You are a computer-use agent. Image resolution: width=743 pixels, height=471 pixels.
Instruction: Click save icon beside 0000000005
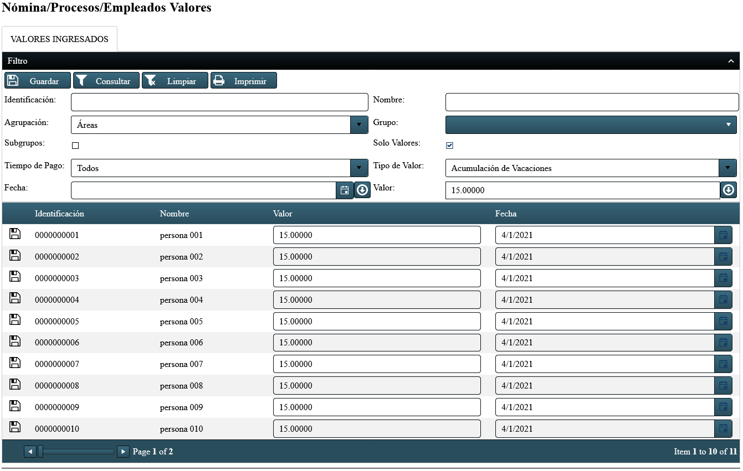(x=15, y=320)
